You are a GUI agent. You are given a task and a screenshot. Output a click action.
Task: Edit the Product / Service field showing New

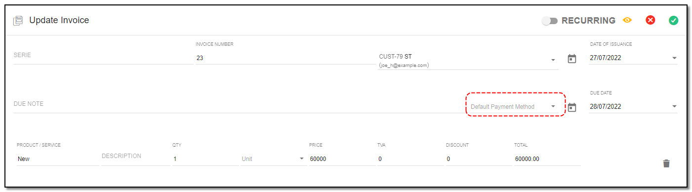(58, 159)
